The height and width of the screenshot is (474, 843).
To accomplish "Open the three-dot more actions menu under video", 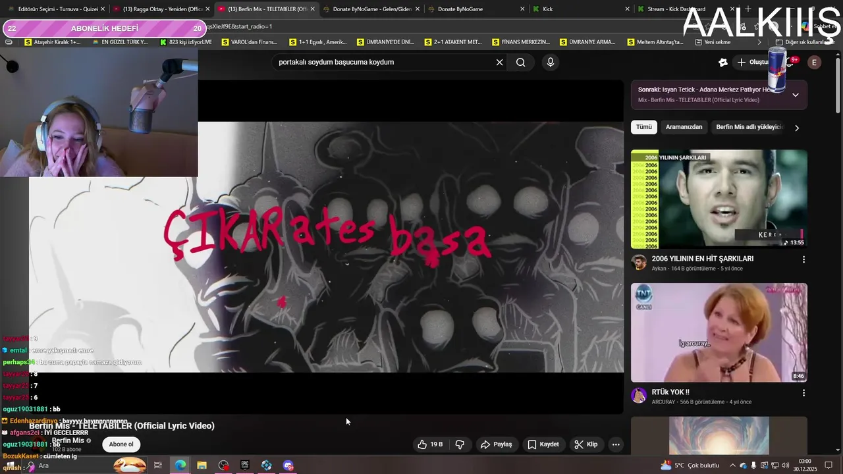I will point(616,444).
